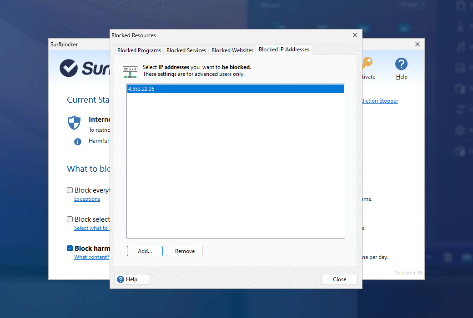This screenshot has width=473, height=318.
Task: Click the empty area of the IP address list
Action: point(236,166)
